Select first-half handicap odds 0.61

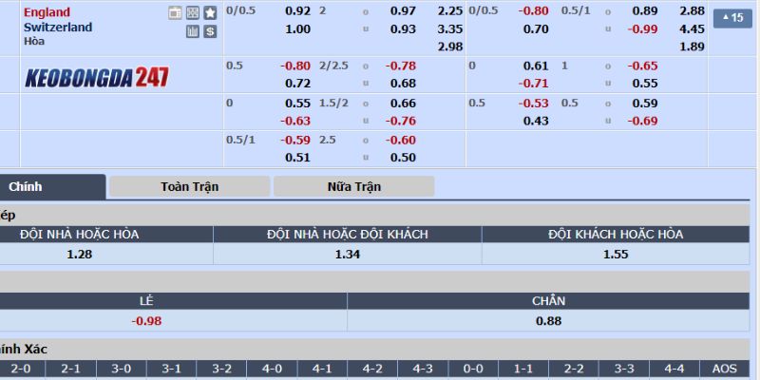pos(536,66)
